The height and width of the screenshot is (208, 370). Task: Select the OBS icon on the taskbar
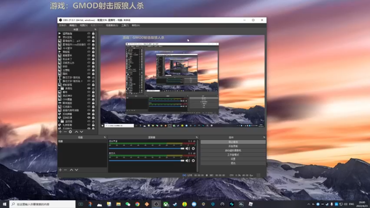click(156, 204)
